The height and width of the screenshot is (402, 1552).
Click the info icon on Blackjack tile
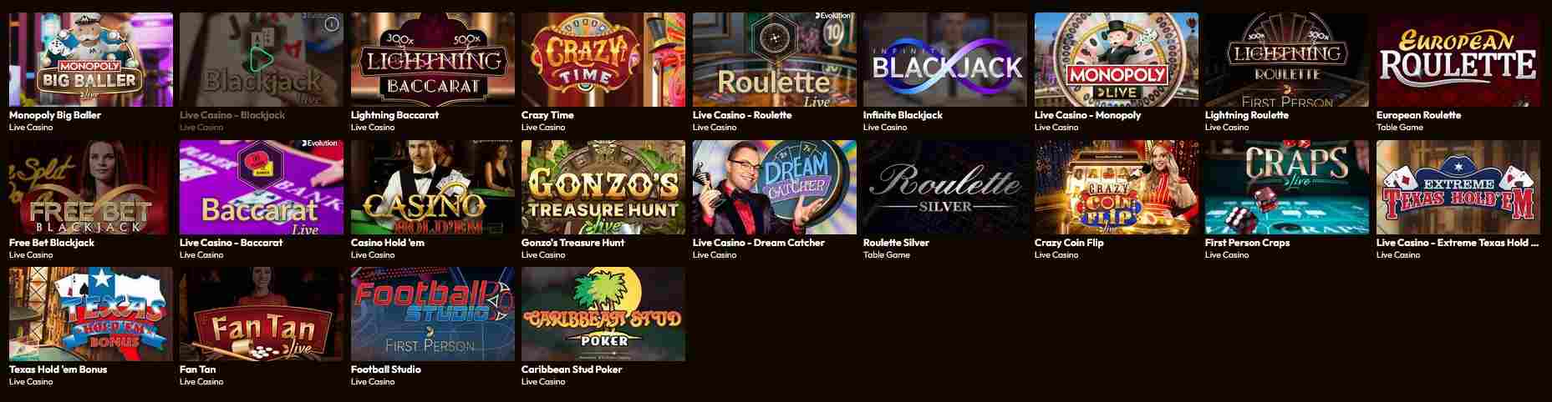[332, 24]
